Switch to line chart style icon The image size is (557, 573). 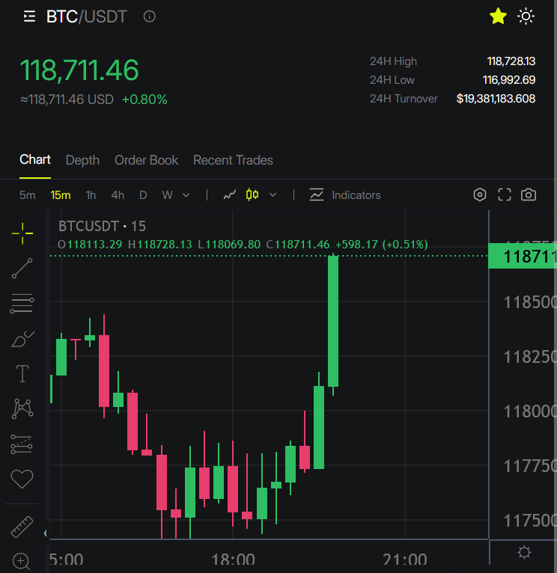click(x=230, y=195)
